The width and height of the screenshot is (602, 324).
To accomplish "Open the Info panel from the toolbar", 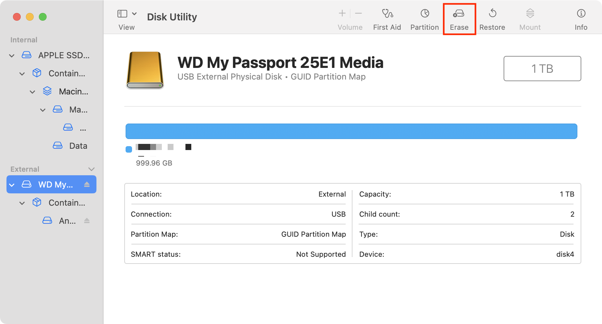I will [x=581, y=18].
